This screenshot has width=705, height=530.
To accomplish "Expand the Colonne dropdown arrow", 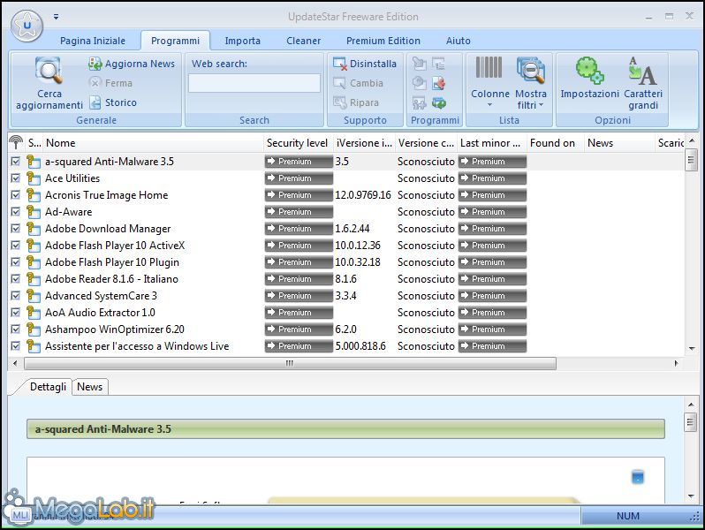I will [x=489, y=105].
